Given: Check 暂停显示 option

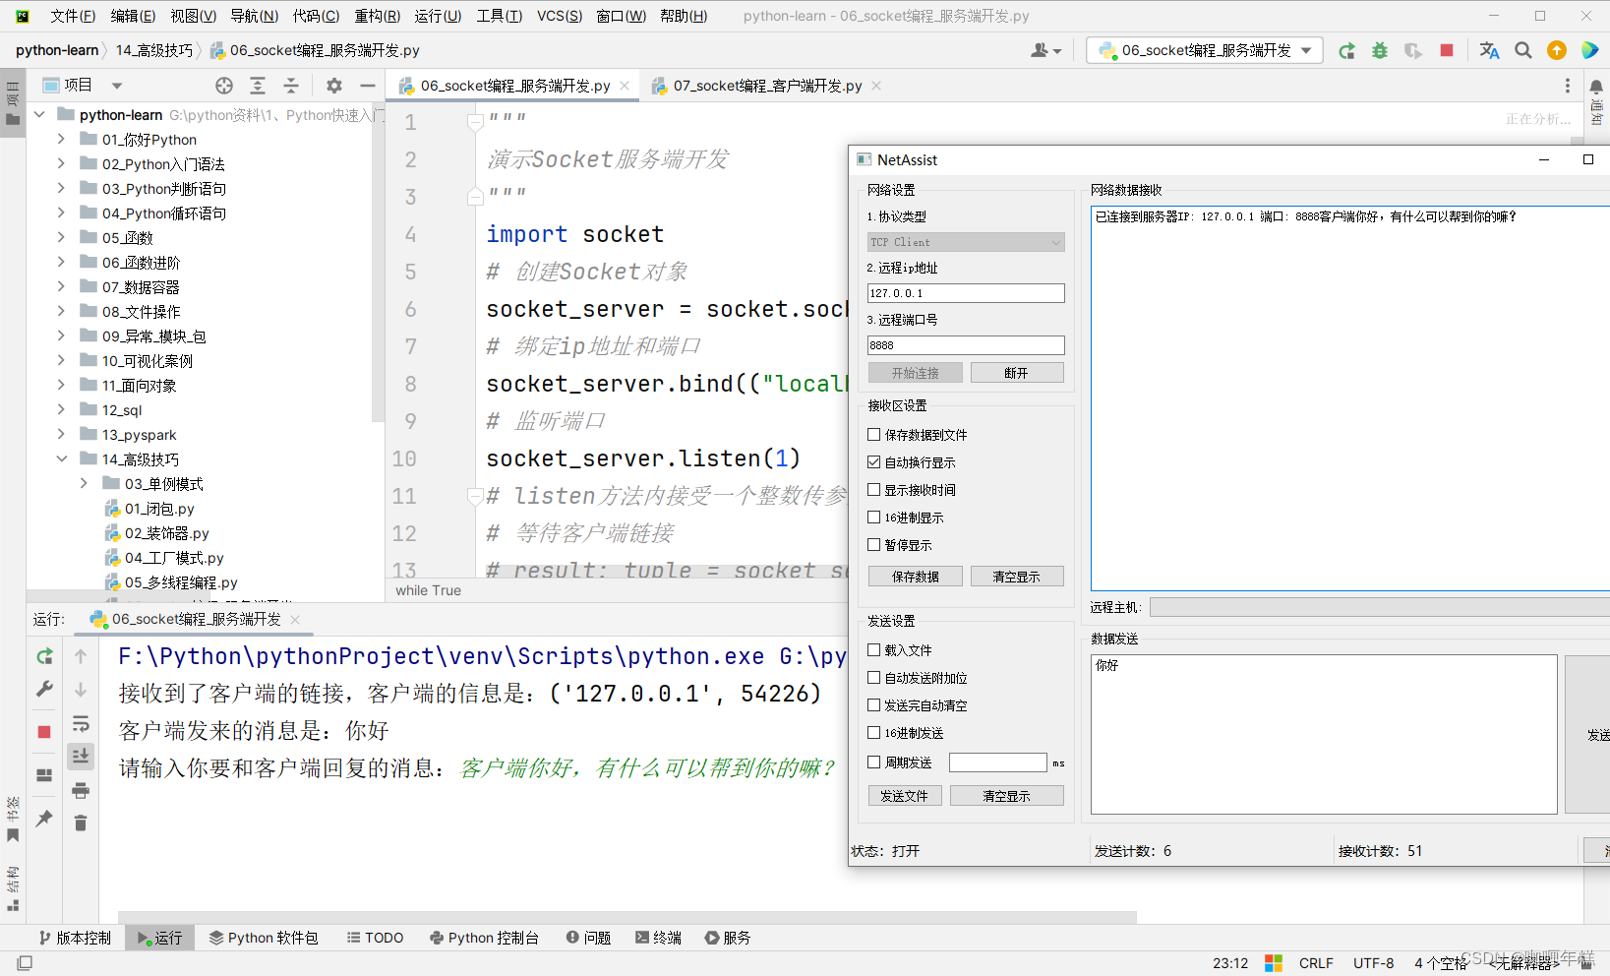Looking at the screenshot, I should (873, 544).
